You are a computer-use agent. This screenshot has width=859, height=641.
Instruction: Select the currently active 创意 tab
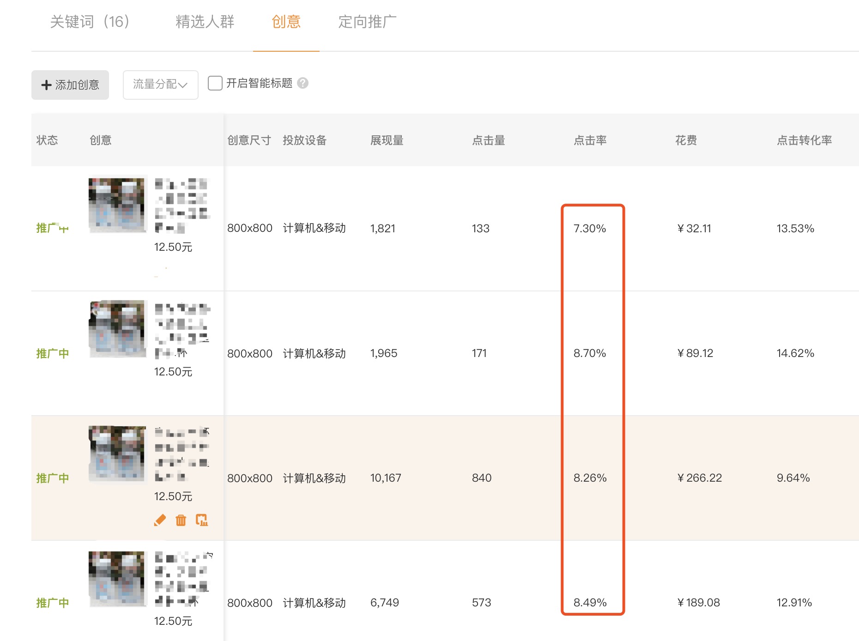[x=286, y=21]
